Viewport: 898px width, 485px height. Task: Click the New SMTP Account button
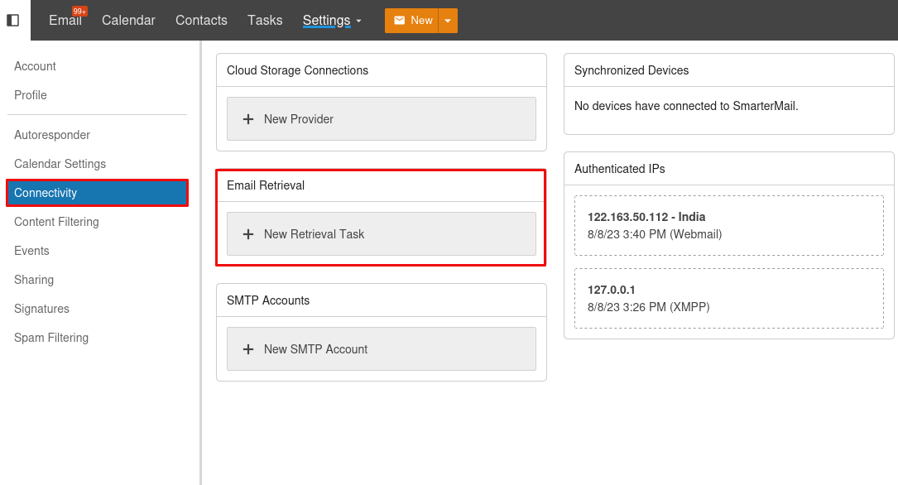coord(381,349)
